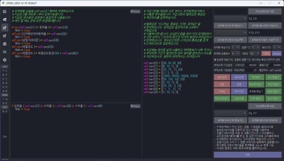This screenshot has height=161, width=284.
Task: Click the play-box sidebar icon
Action: [5, 44]
